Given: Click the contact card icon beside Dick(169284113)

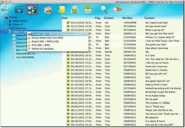Looking at the screenshot, I should (x=14, y=54).
